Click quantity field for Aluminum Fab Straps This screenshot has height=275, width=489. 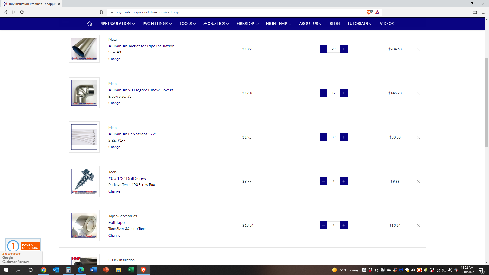pos(333,137)
